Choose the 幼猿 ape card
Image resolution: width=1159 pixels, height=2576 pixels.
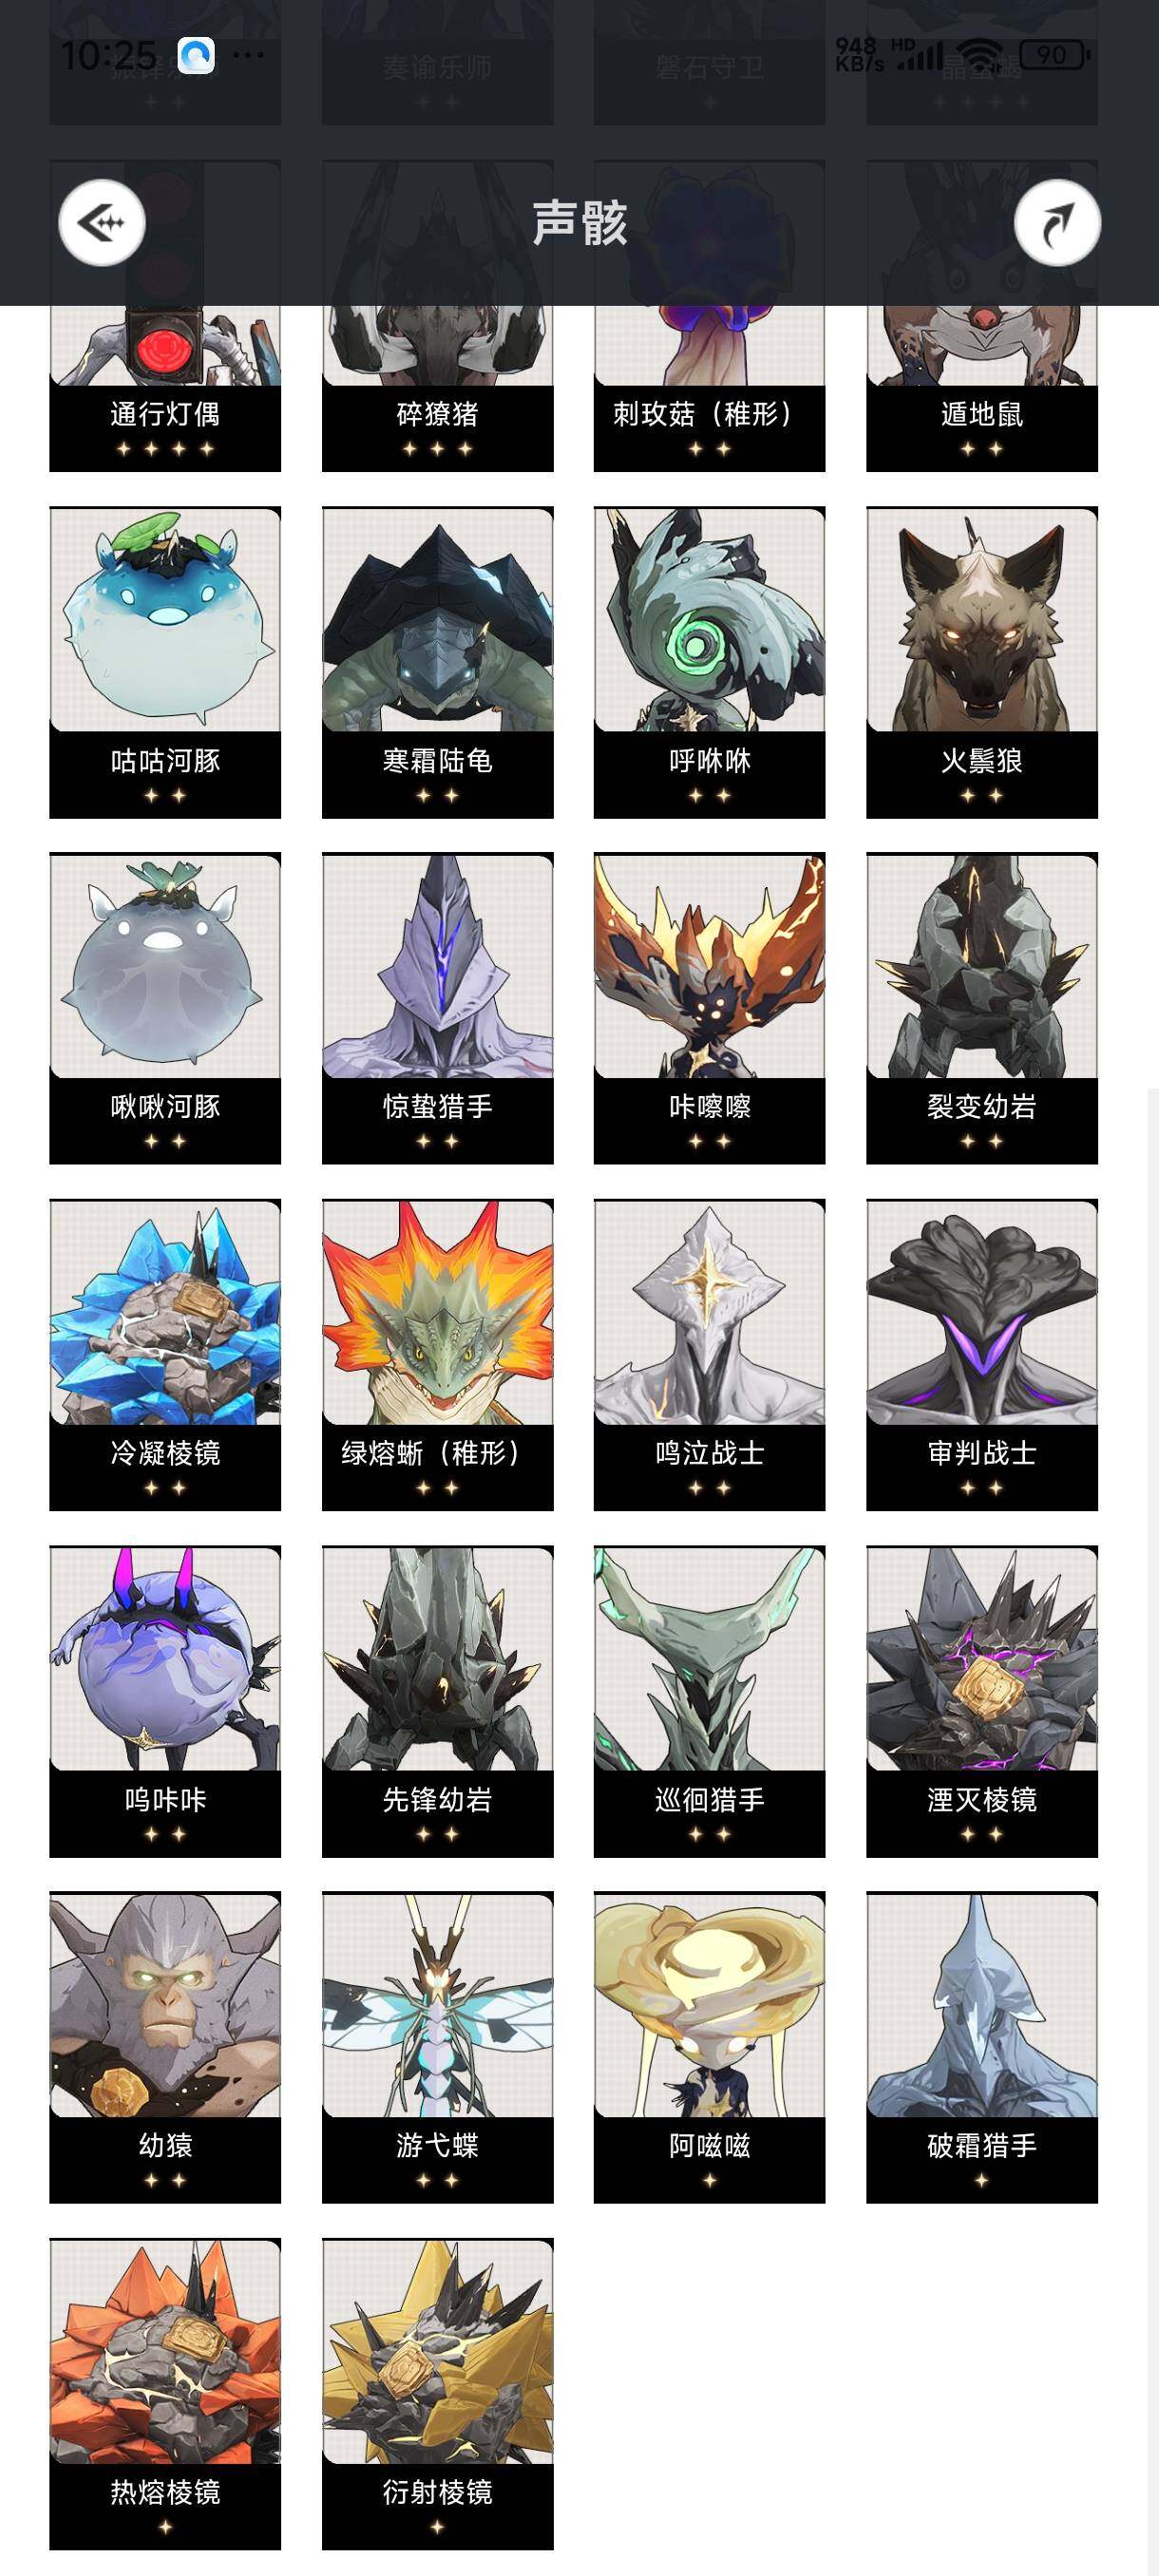(x=165, y=2047)
